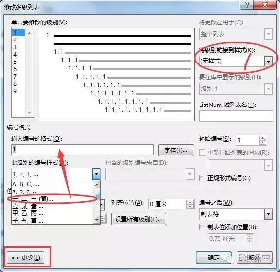This screenshot has width=280, height=272.
Task: Choose A, B, C number style
Action: click(52, 184)
